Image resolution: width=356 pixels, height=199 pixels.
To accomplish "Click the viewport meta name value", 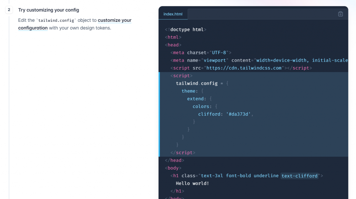I will click(215, 60).
